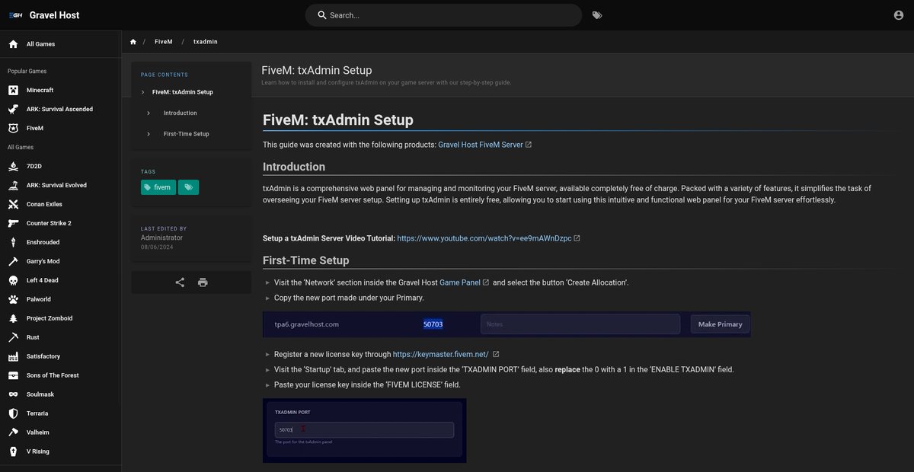This screenshot has height=472, width=914.
Task: Click the txadmin breadcrumb
Action: point(206,42)
